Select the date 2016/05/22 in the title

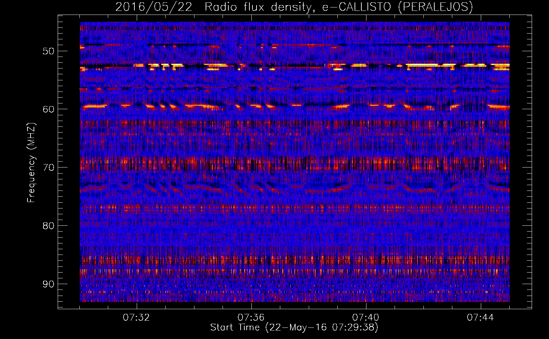point(154,7)
